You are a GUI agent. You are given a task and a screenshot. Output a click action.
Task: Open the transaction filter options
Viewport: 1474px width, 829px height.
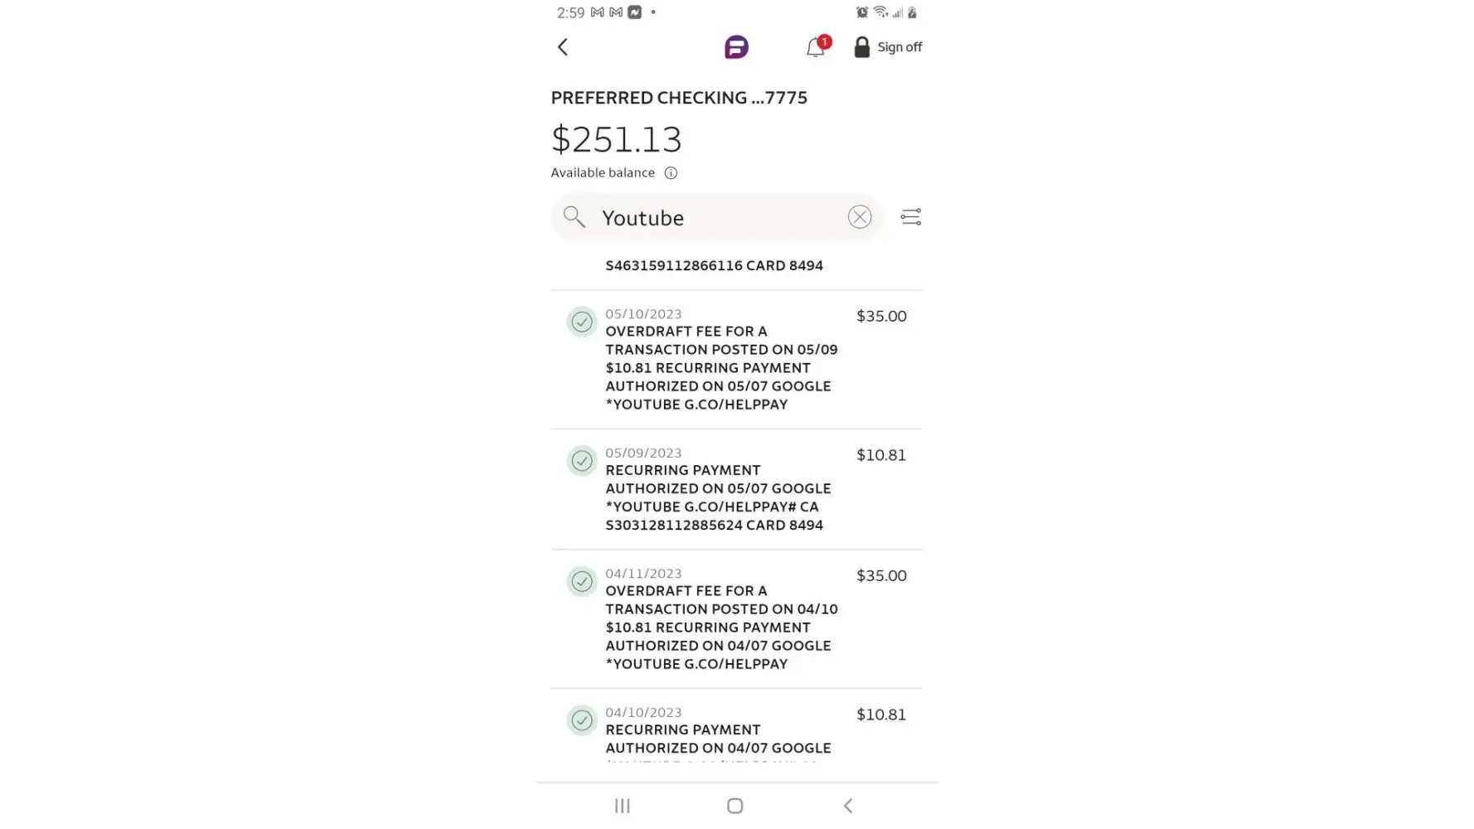tap(910, 217)
